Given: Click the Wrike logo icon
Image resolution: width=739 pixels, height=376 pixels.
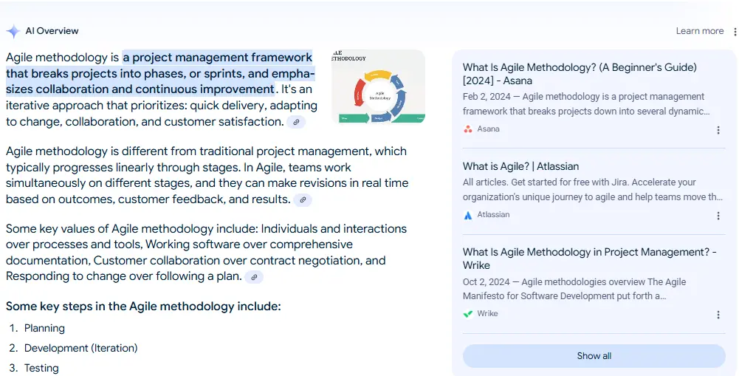Looking at the screenshot, I should click(x=468, y=314).
